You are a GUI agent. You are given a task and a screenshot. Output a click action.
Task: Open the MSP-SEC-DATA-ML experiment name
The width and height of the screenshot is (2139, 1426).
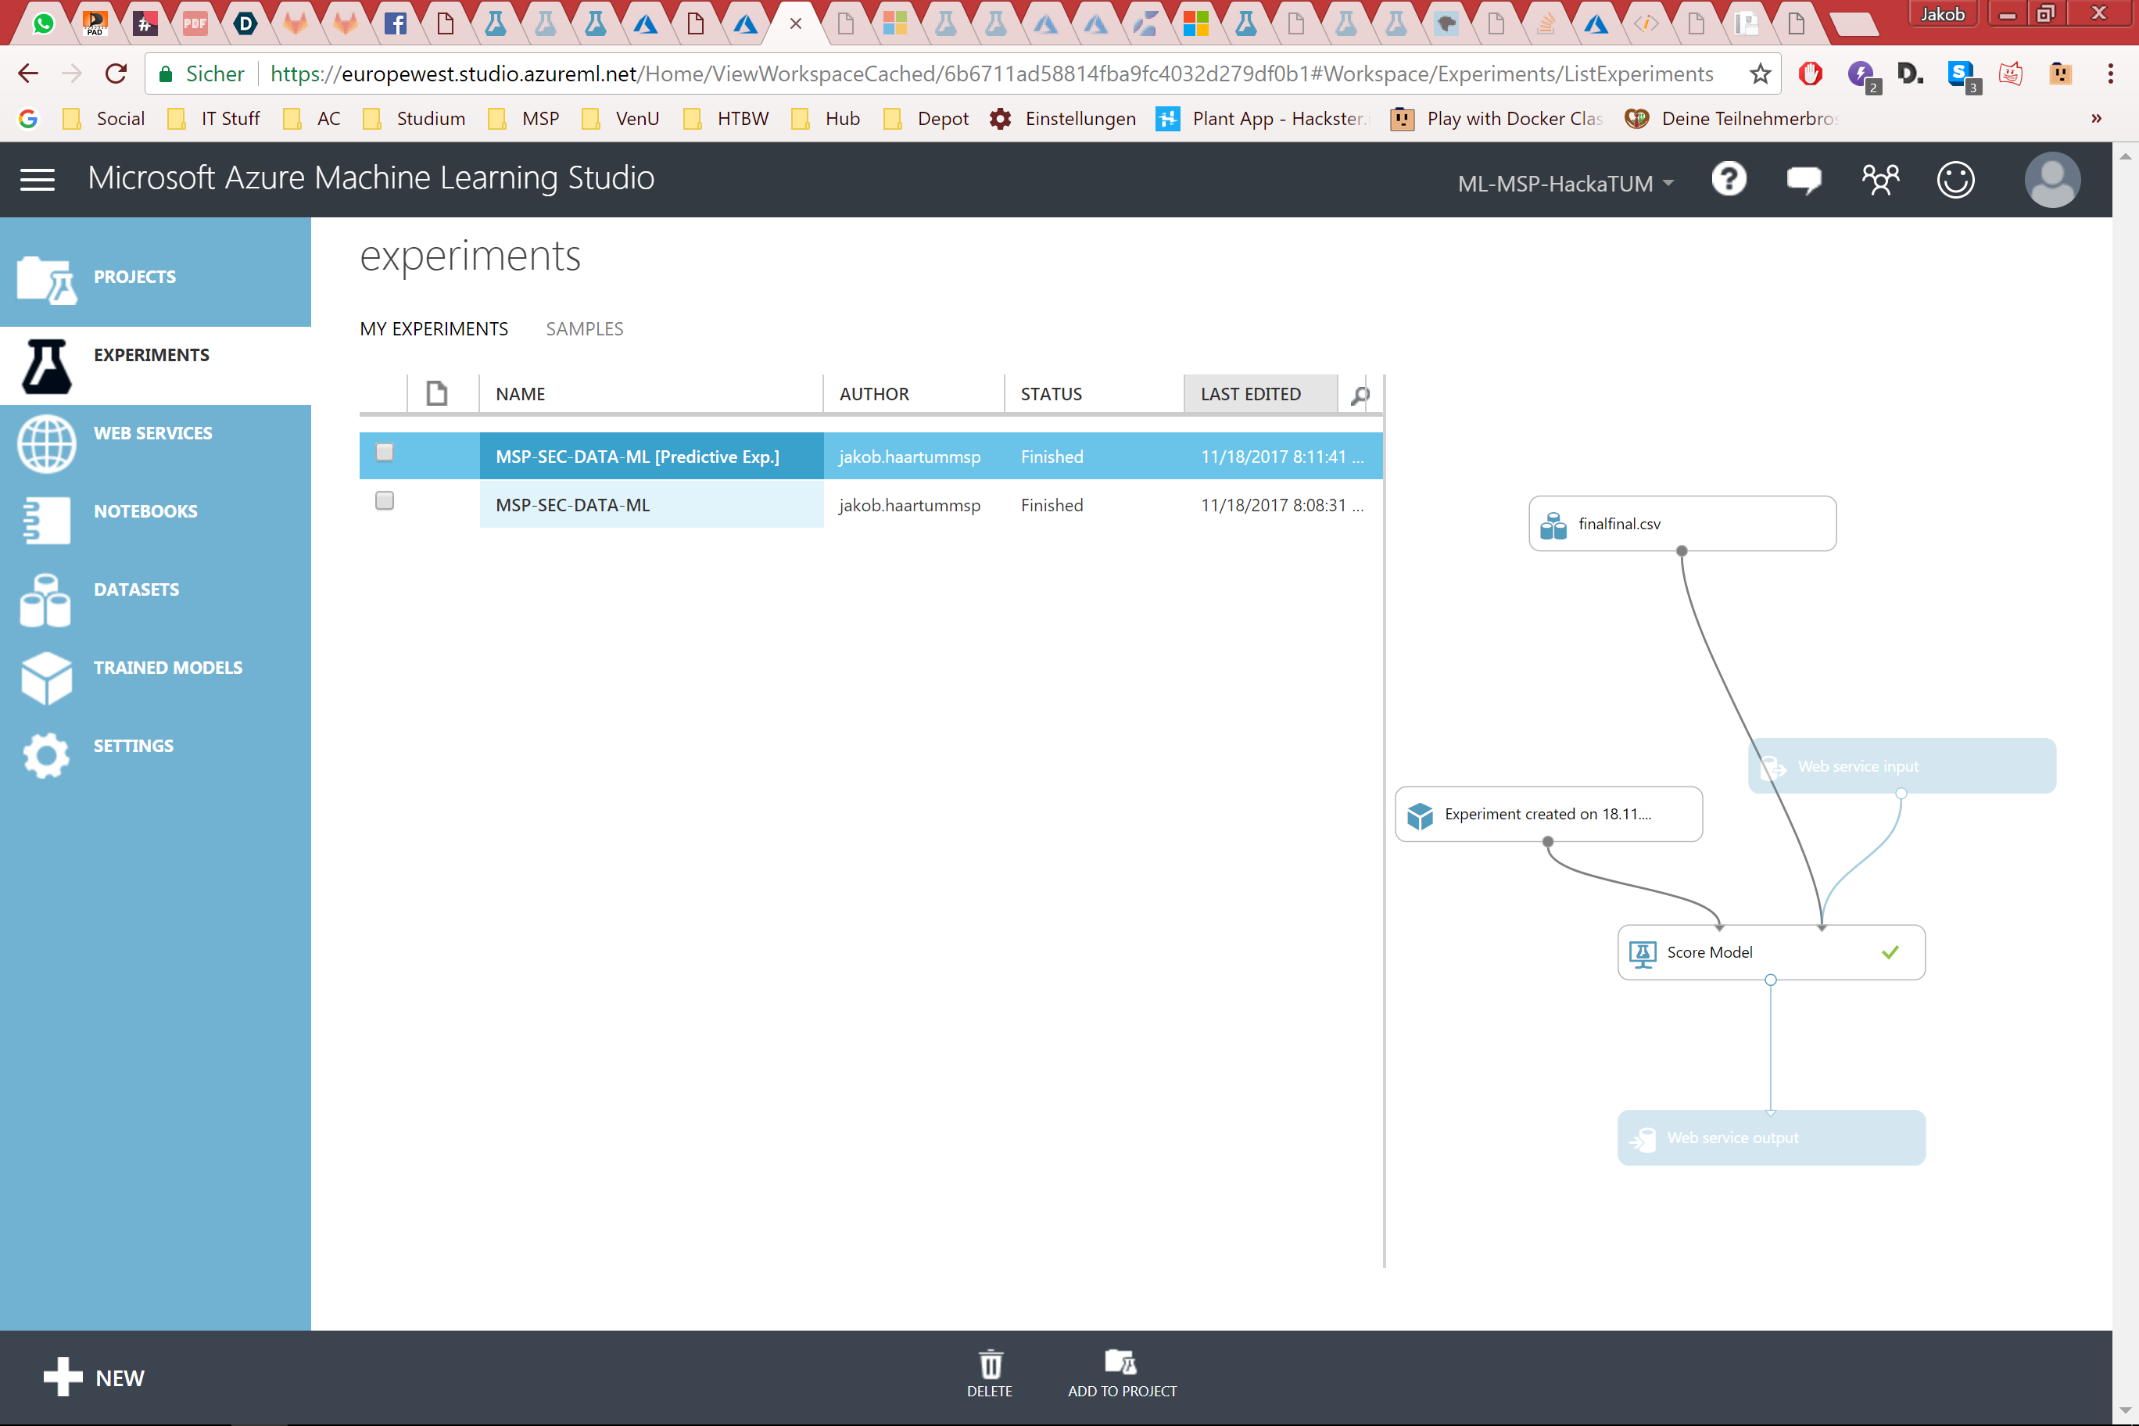(x=573, y=505)
